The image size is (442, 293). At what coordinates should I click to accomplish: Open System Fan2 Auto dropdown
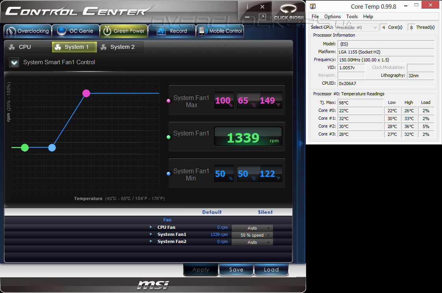click(252, 242)
